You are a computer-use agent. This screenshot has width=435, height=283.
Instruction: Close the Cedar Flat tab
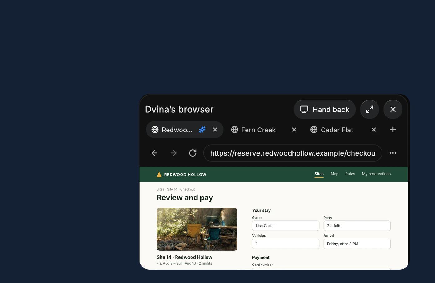coord(374,130)
